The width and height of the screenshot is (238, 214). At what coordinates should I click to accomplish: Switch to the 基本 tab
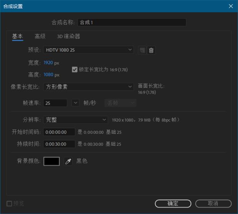point(17,36)
